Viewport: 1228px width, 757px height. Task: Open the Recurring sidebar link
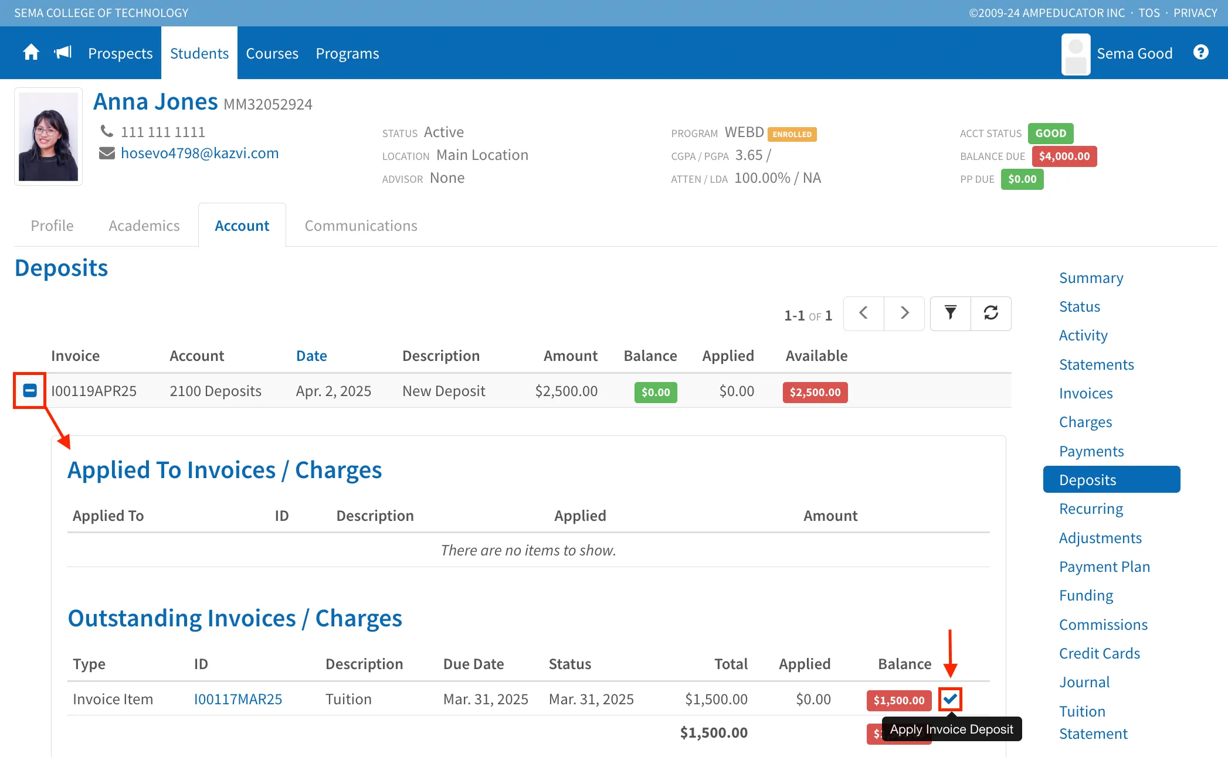[x=1091, y=509]
